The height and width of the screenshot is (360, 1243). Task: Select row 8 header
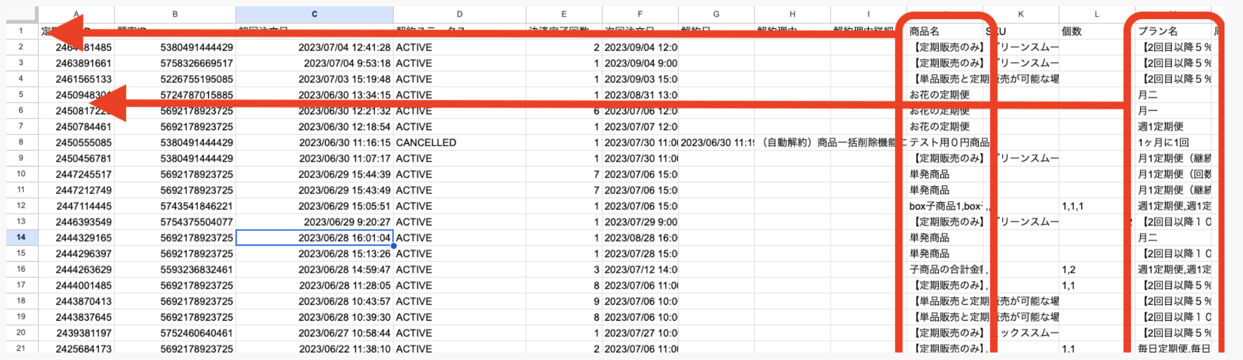pos(22,142)
